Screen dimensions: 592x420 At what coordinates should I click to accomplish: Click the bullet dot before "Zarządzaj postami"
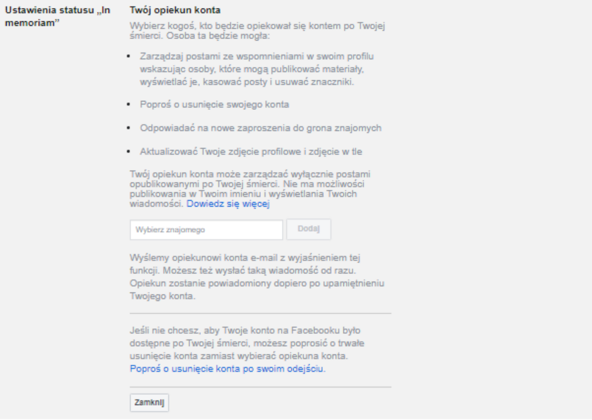click(x=129, y=56)
